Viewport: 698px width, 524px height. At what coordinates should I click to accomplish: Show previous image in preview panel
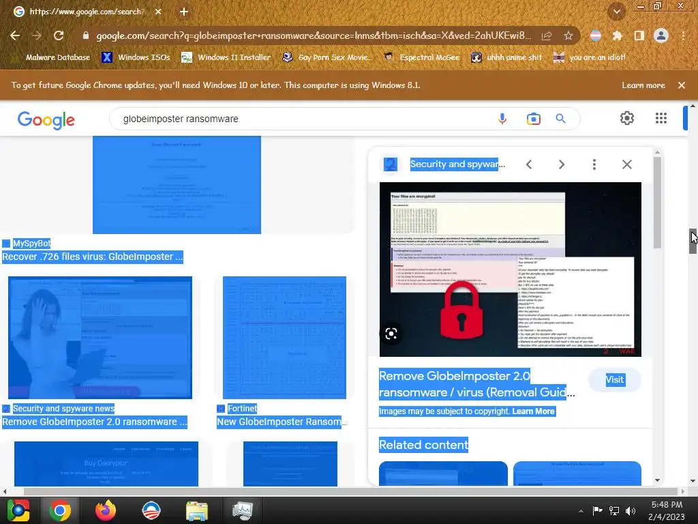(529, 164)
